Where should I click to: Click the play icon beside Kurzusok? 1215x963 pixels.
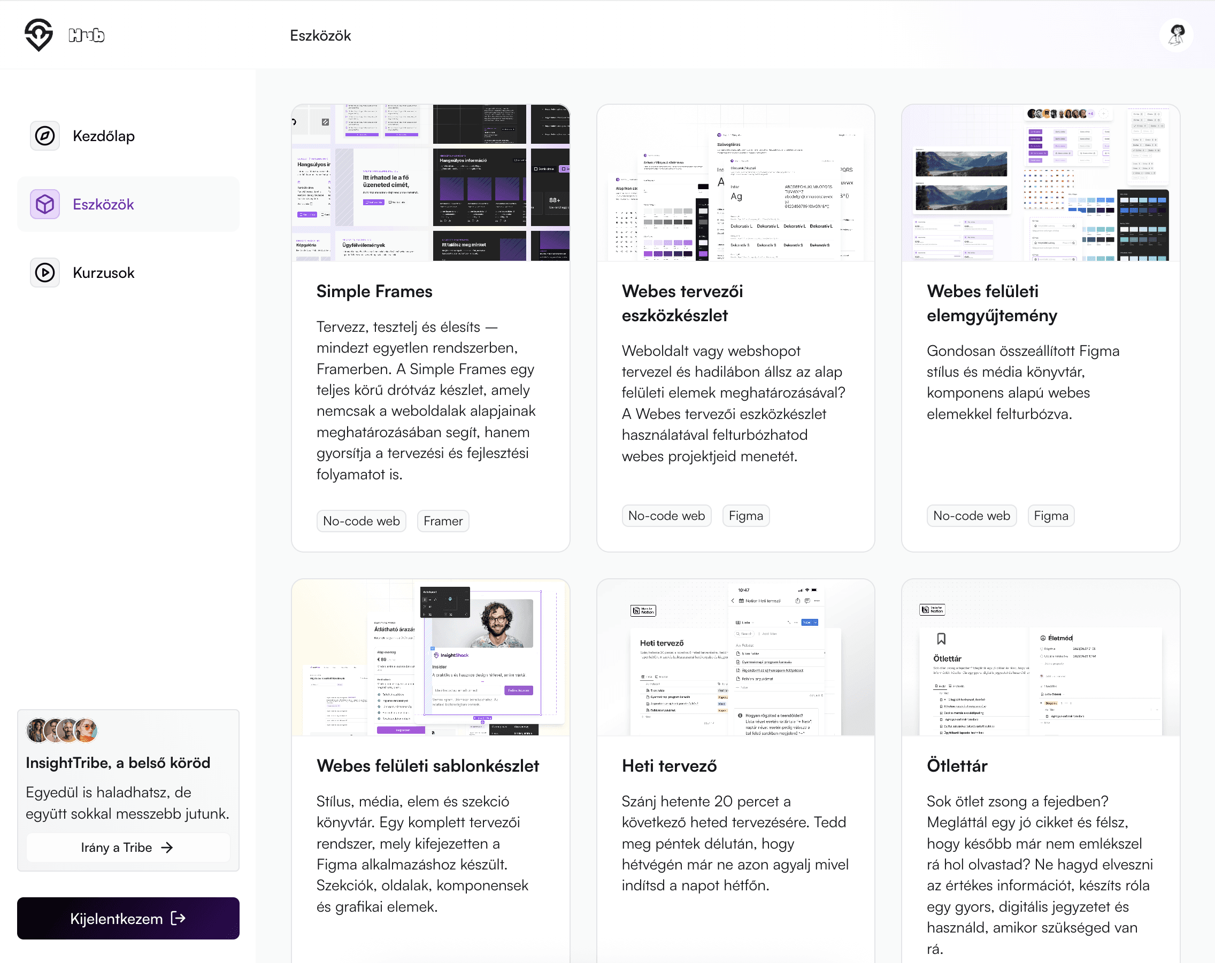pyautogui.click(x=45, y=273)
